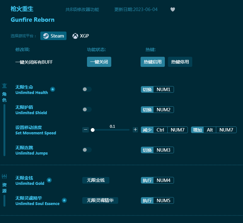Click the 热键 column header
This screenshot has width=243, height=223.
(x=150, y=50)
